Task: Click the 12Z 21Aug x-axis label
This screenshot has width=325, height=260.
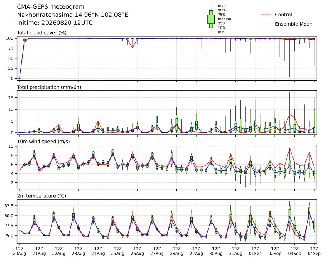Action: click(x=39, y=251)
